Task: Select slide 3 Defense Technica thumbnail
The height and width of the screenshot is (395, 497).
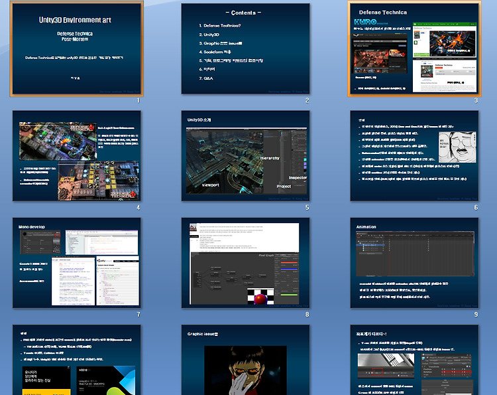Action: tap(414, 48)
